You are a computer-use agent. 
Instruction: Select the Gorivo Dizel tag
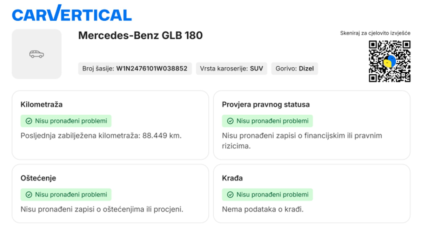[x=295, y=69]
